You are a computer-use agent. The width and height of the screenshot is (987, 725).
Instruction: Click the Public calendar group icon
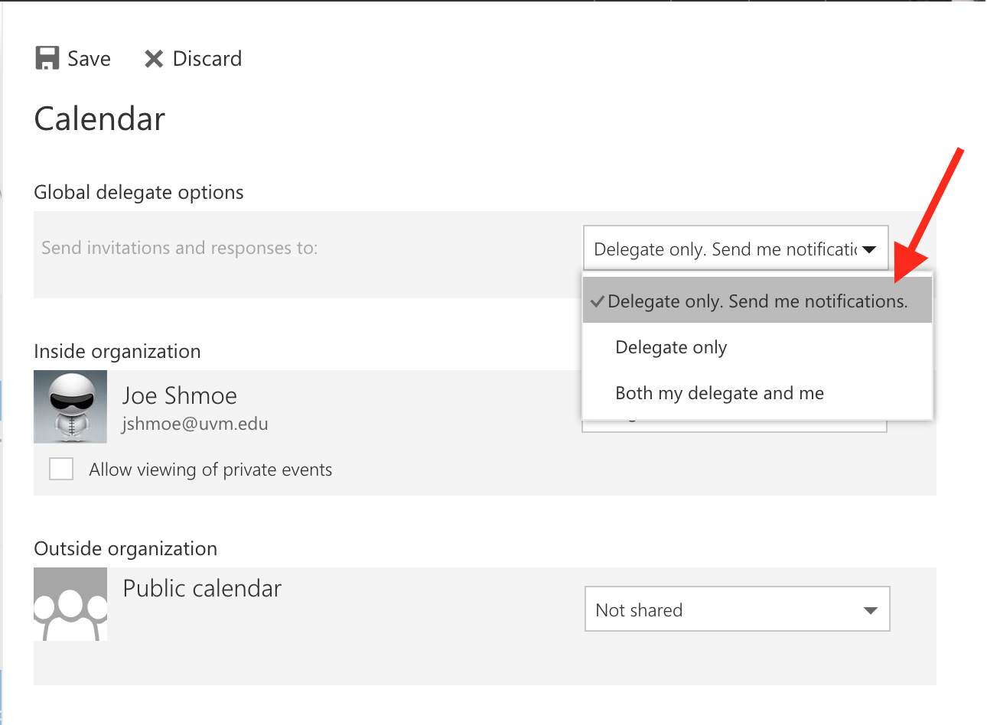tap(70, 604)
